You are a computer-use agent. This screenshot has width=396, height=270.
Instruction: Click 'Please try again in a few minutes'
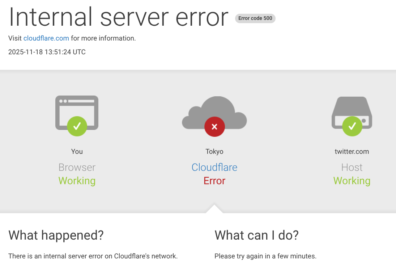pyautogui.click(x=265, y=256)
